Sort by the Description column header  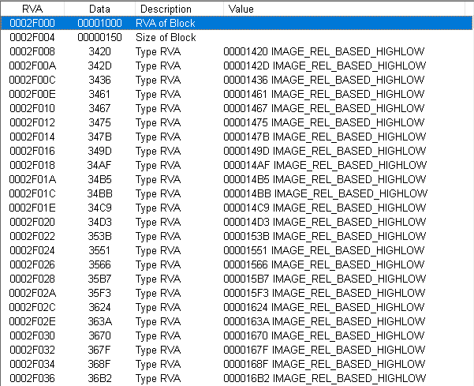[179, 9]
